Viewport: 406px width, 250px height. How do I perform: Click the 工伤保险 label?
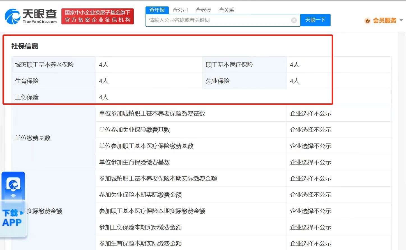[27, 97]
